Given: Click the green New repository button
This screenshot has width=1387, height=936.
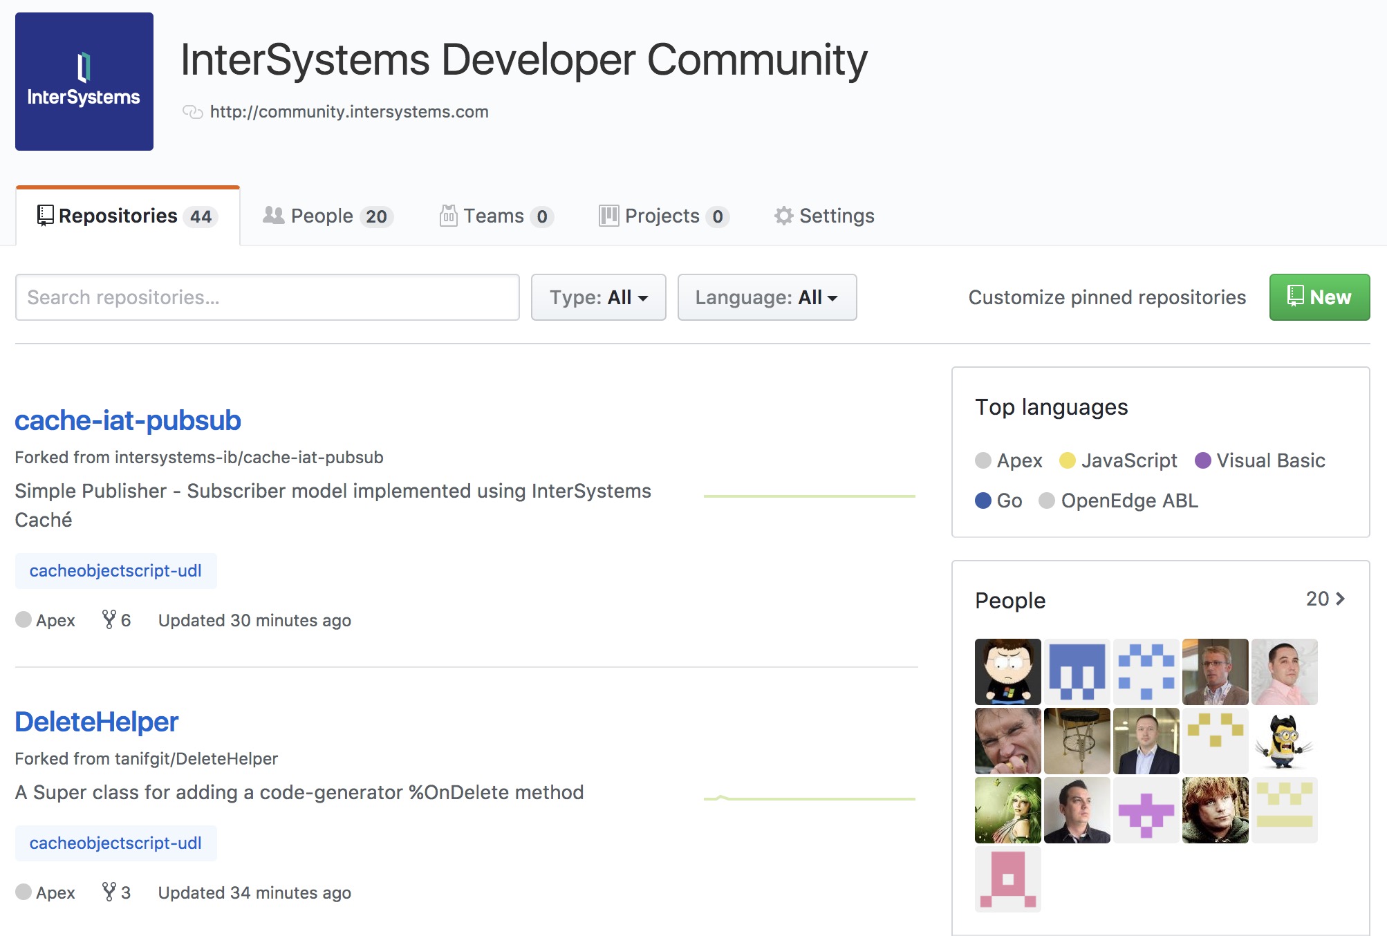Looking at the screenshot, I should (1319, 297).
